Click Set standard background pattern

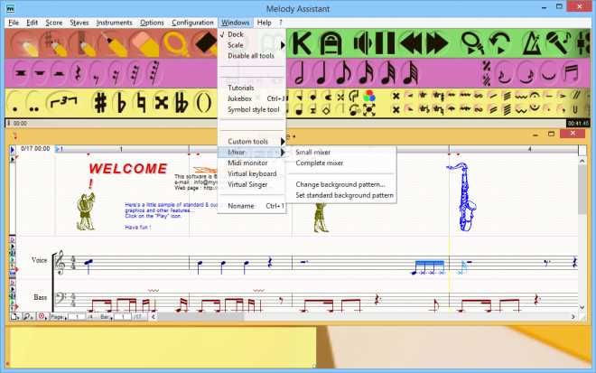[x=344, y=195]
